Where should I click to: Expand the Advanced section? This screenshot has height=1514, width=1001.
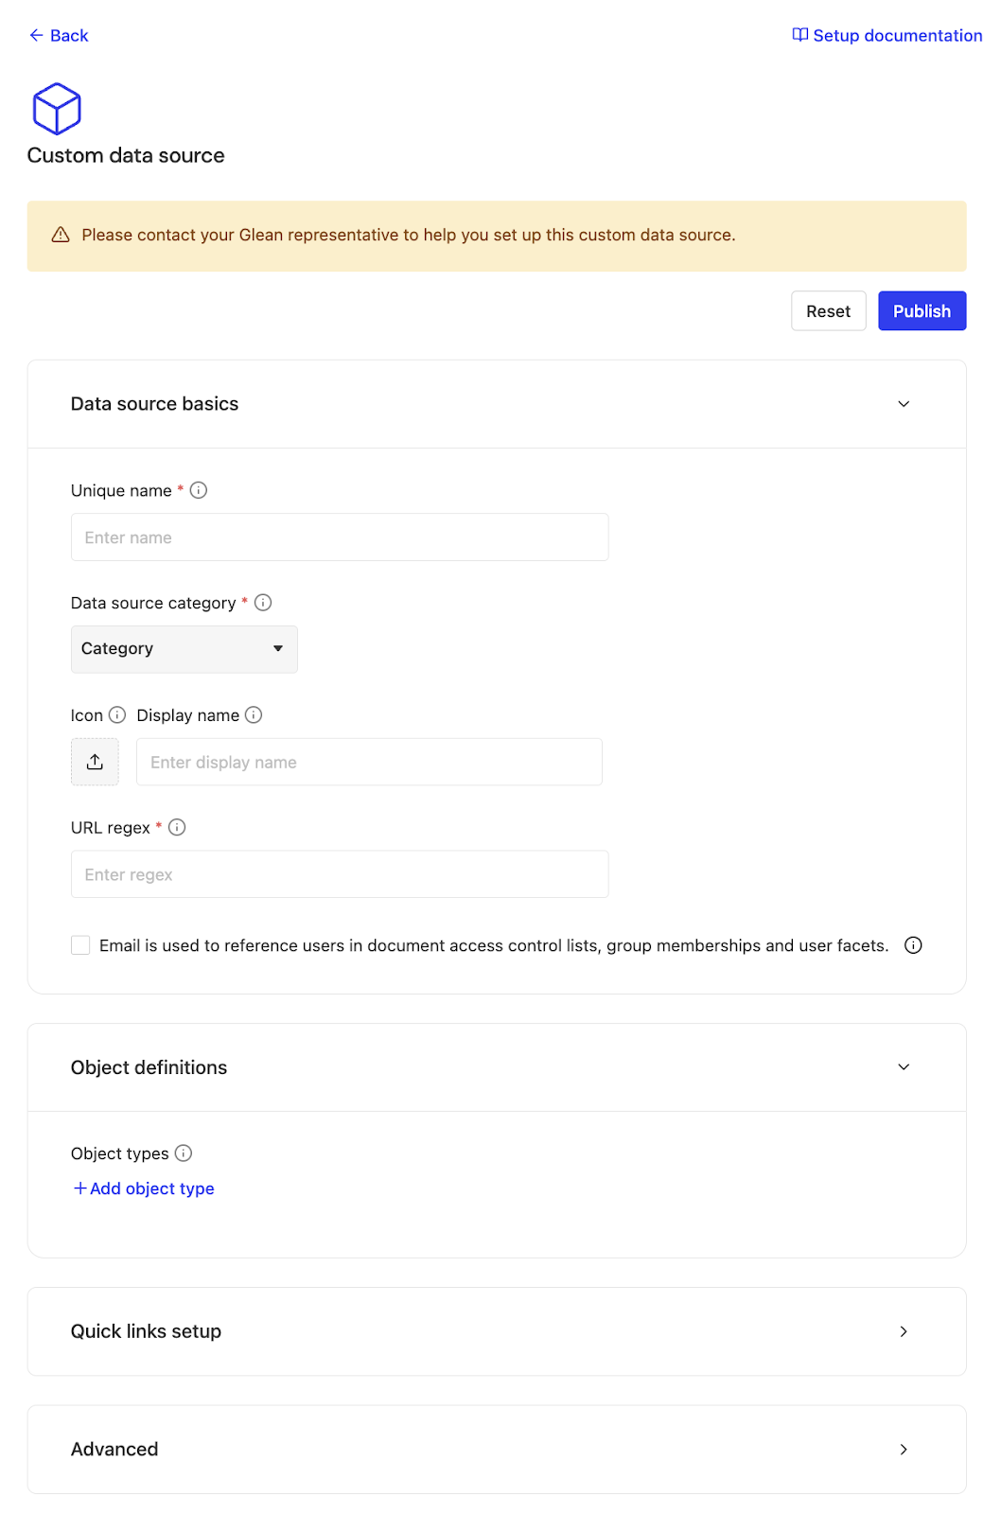coord(903,1450)
